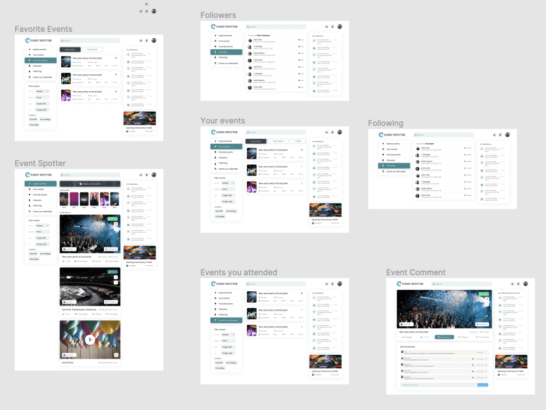Enable the Free Wifi filter condition
Screen dimensions: 546x410
[x=33, y=254]
